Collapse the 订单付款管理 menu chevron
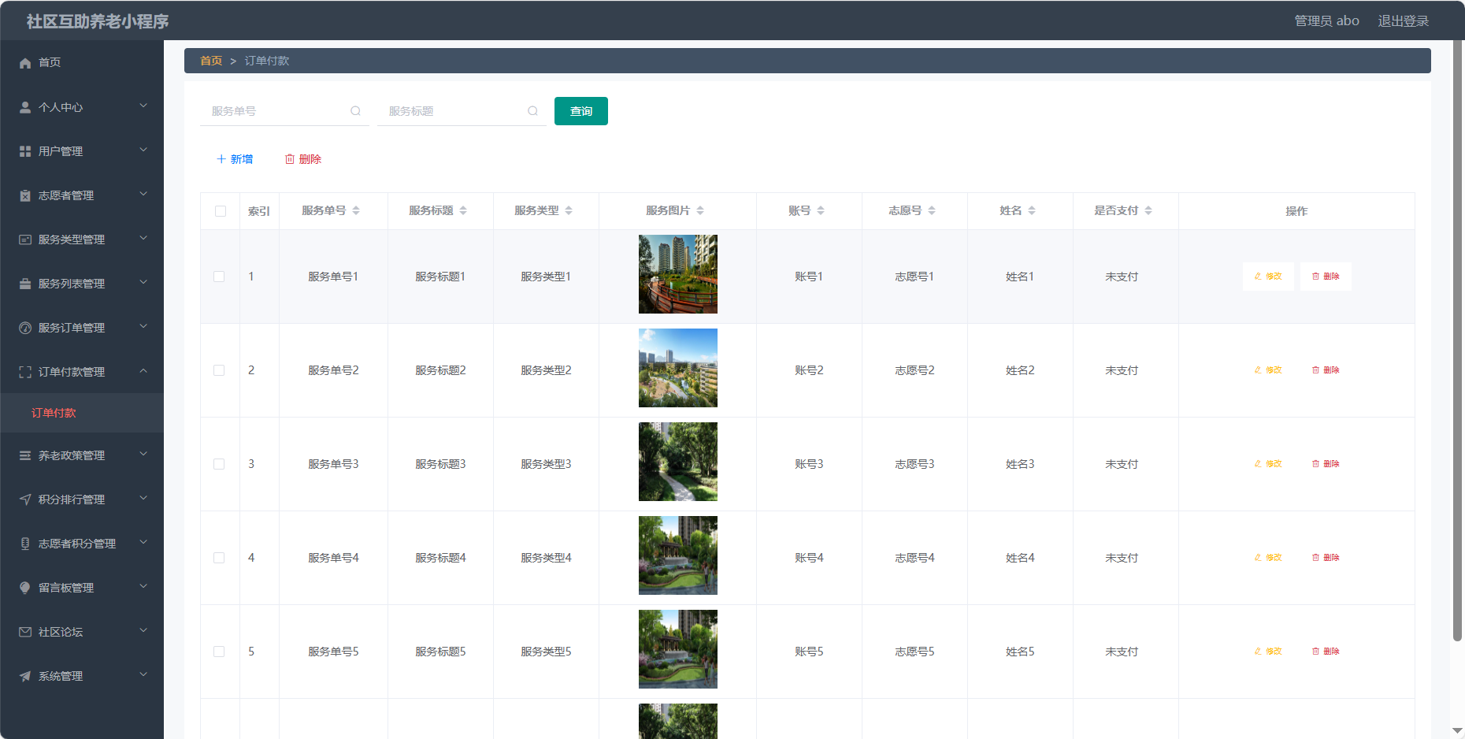1465x739 pixels. pyautogui.click(x=143, y=370)
